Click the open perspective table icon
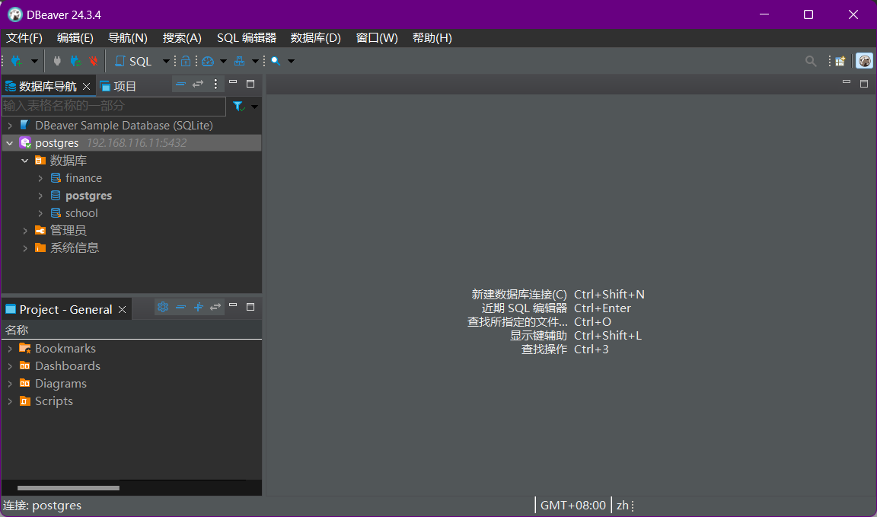Viewport: 877px width, 517px height. [840, 61]
